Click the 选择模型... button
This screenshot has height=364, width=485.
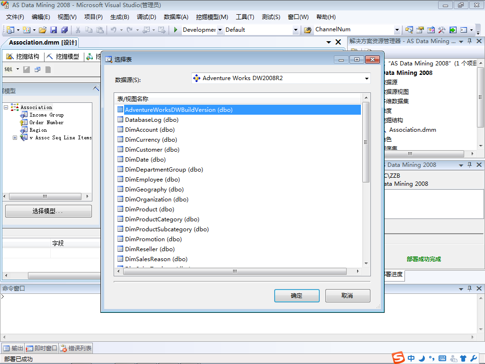click(x=48, y=211)
